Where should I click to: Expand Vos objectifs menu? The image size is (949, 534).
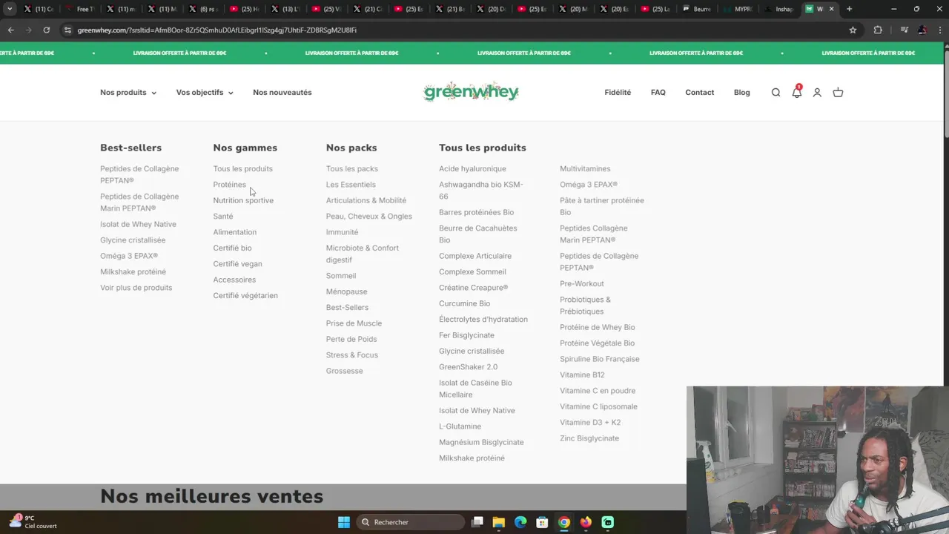205,93
